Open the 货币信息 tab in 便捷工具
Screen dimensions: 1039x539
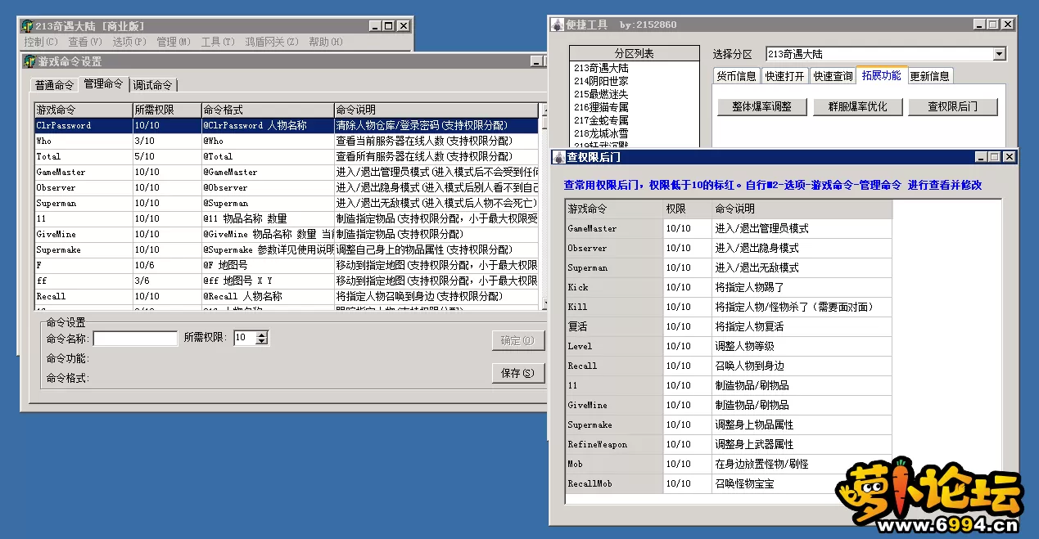pos(737,76)
